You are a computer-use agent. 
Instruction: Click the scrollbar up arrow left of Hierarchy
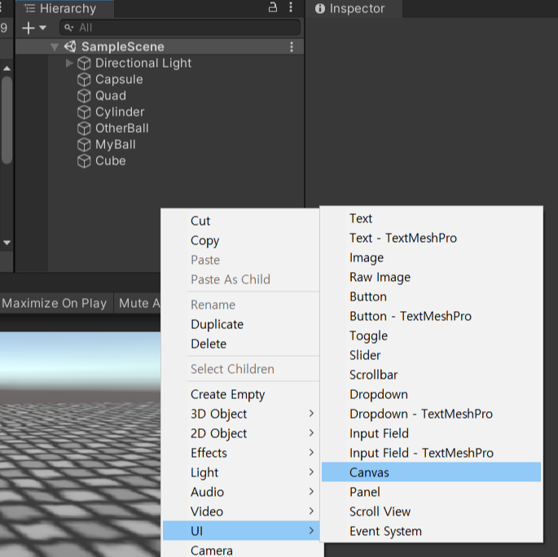(x=7, y=68)
